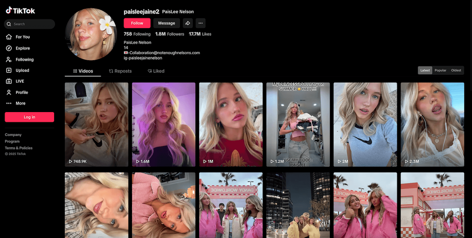Screen dimensions: 472x238
Task: Expand the Company footer section
Action: coord(13,135)
